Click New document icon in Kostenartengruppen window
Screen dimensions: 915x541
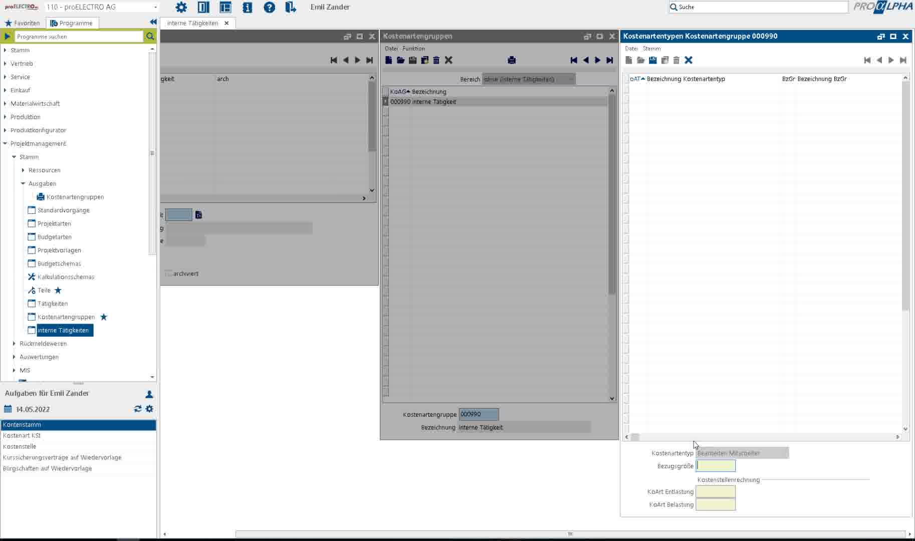coord(388,60)
